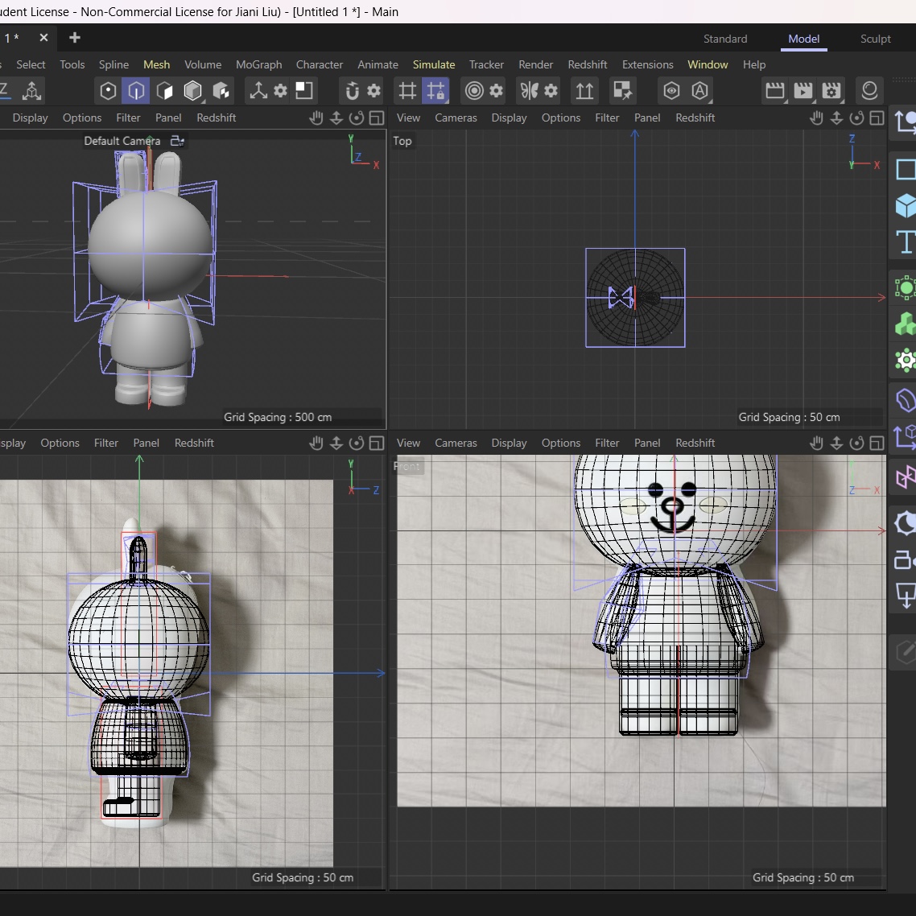Screen dimensions: 916x916
Task: Open Panel menu in side viewport
Action: point(146,444)
